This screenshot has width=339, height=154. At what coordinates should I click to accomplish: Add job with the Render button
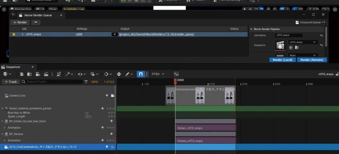pos(20,23)
